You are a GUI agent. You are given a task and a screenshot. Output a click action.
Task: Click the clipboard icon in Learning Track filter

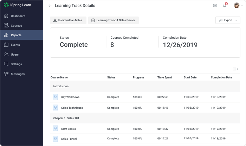tap(93, 20)
